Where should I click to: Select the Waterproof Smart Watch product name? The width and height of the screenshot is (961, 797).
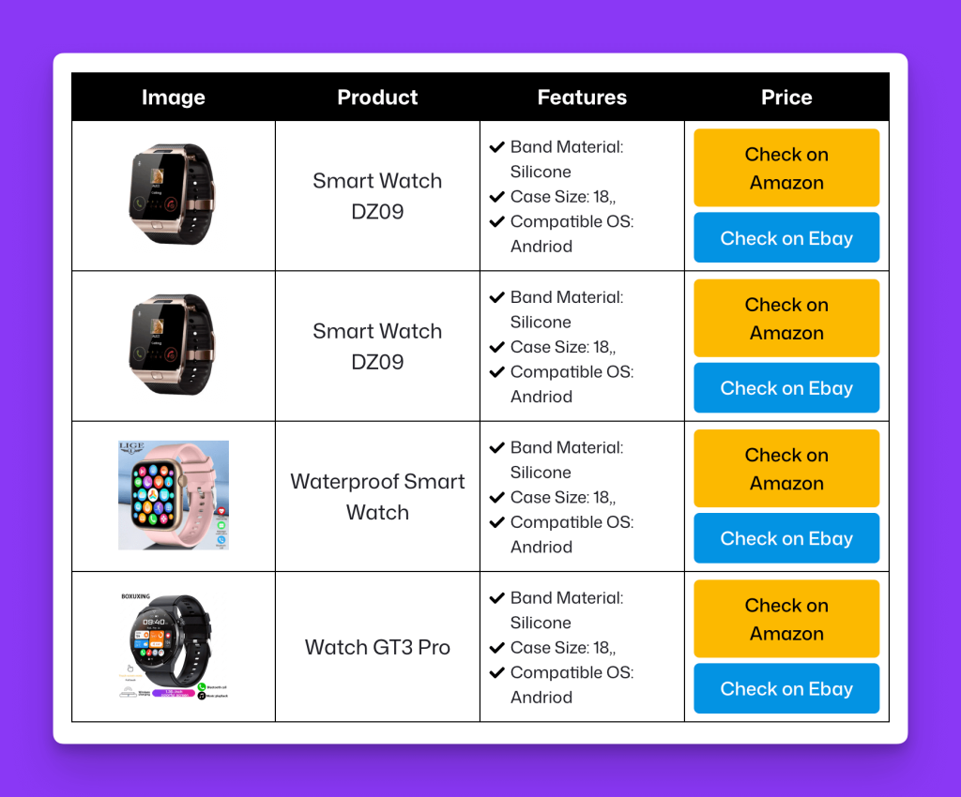(377, 496)
